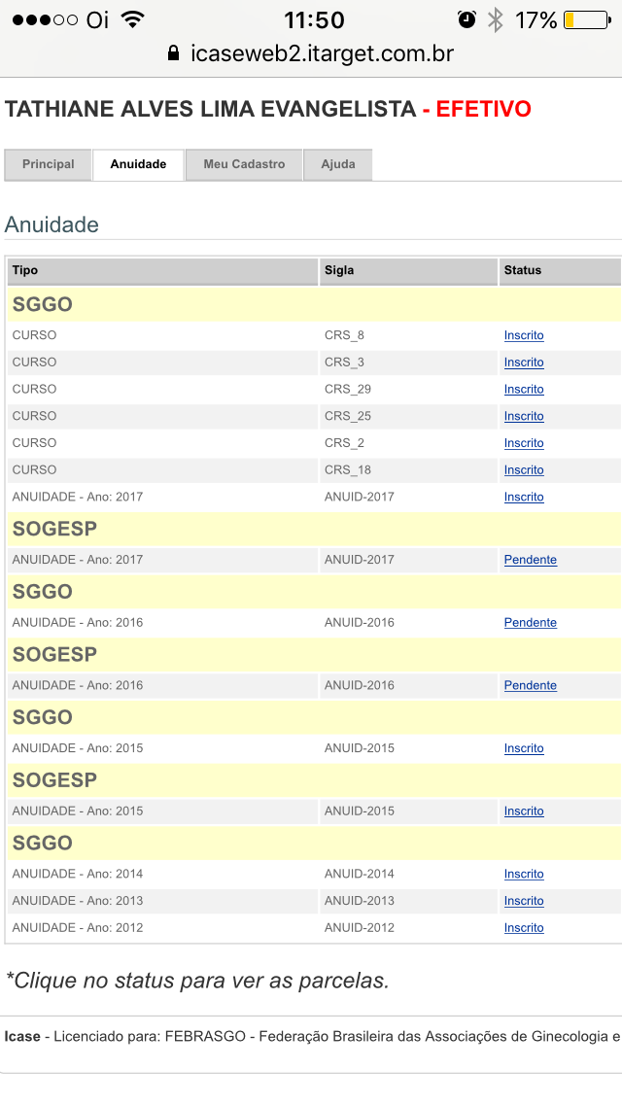The width and height of the screenshot is (622, 1104).
Task: Tap the Bluetooth status icon
Action: click(x=496, y=19)
